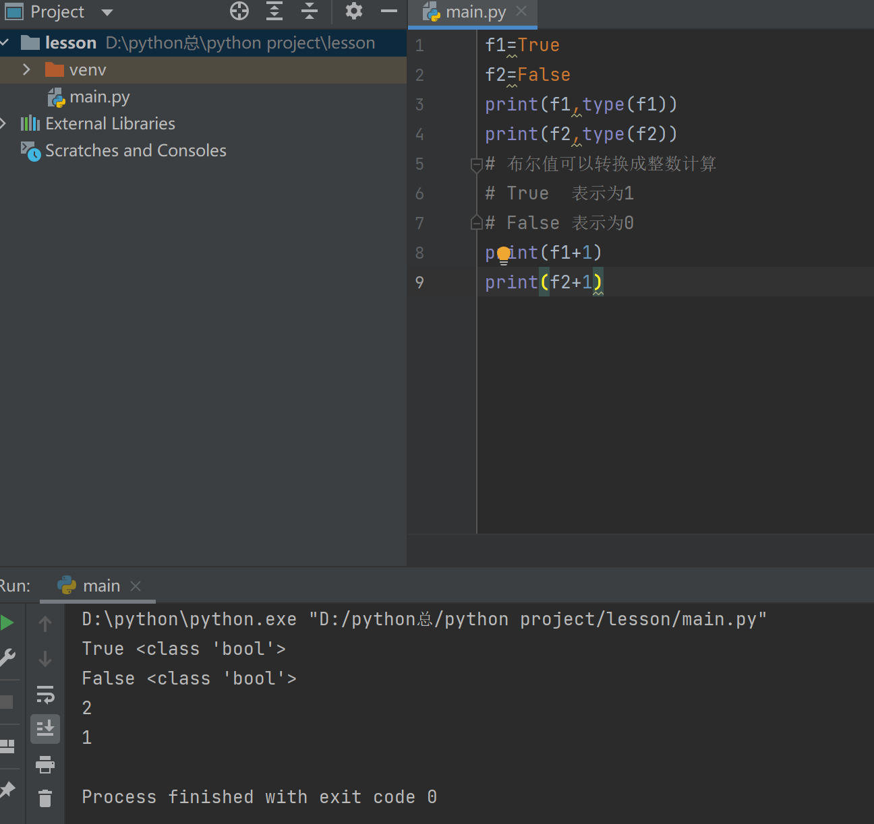Click 'False <class 'bool'>' console output

tap(189, 678)
